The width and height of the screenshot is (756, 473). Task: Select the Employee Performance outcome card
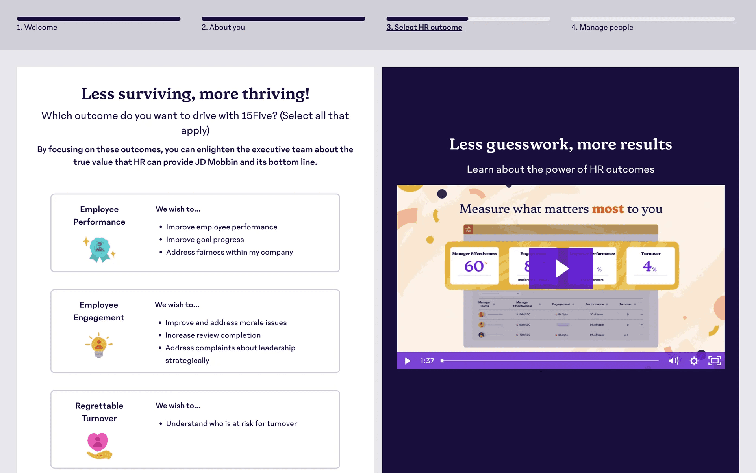[x=195, y=233]
